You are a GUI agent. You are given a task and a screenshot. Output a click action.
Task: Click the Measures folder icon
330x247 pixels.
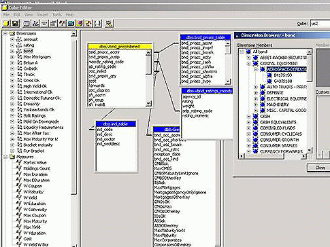[x=12, y=157]
